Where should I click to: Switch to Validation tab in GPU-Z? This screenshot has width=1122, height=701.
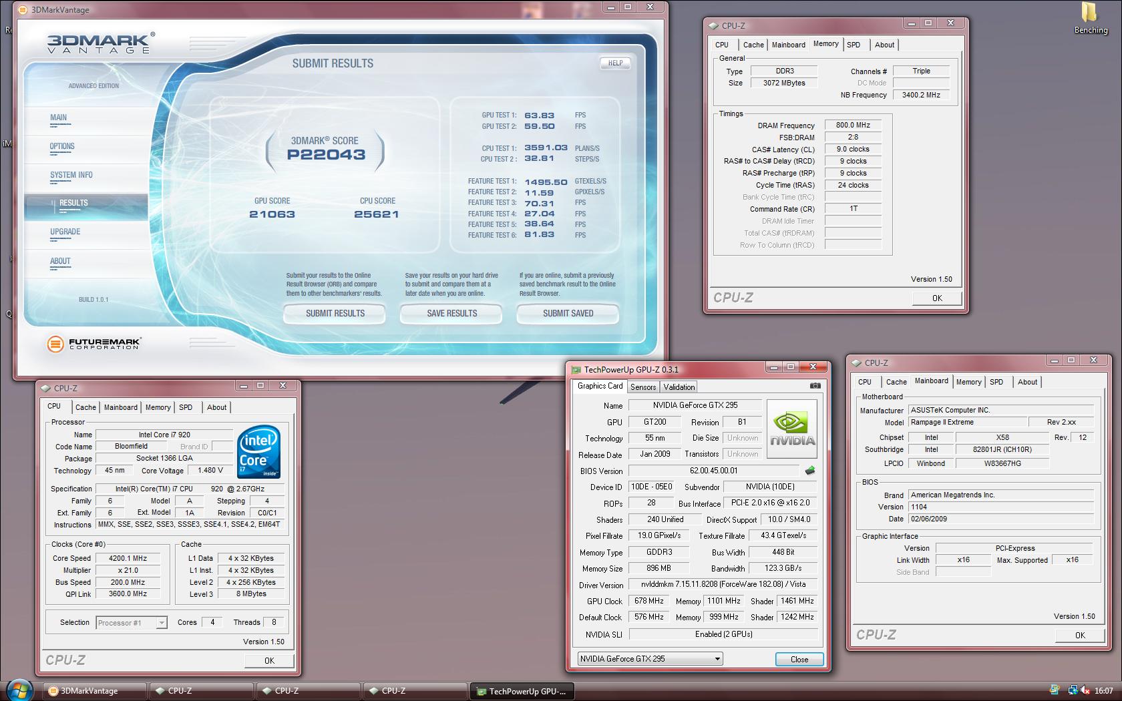[x=679, y=387]
